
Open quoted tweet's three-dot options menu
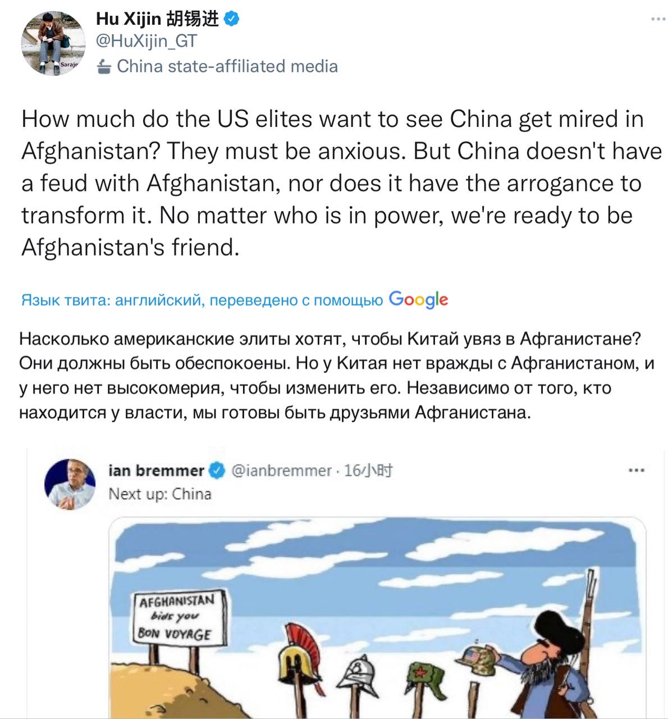coord(635,470)
